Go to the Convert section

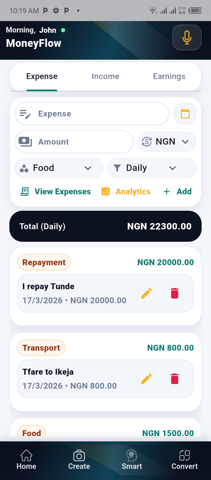(185, 460)
